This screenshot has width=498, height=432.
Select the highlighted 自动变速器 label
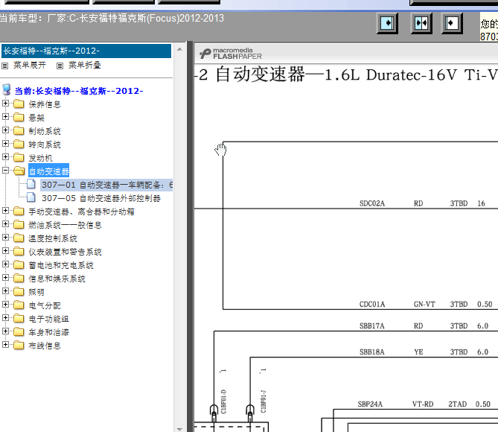tap(48, 171)
